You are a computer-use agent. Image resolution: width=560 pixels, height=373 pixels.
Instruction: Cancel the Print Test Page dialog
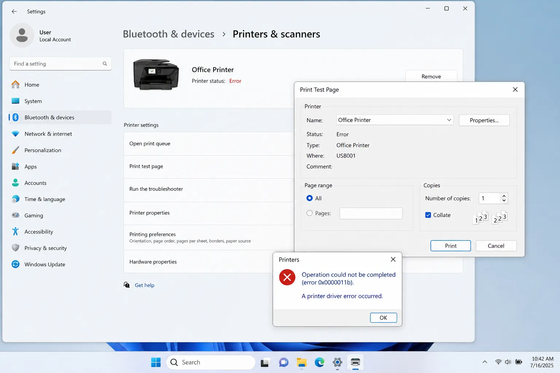click(496, 246)
